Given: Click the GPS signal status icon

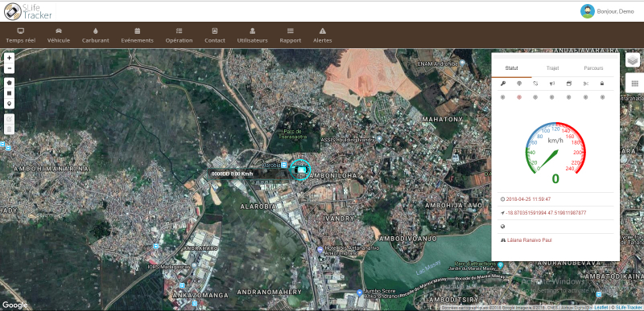Looking at the screenshot, I should click(519, 84).
